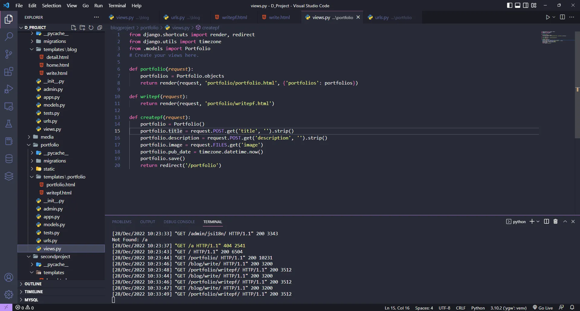Open the Source Control view

pos(9,54)
